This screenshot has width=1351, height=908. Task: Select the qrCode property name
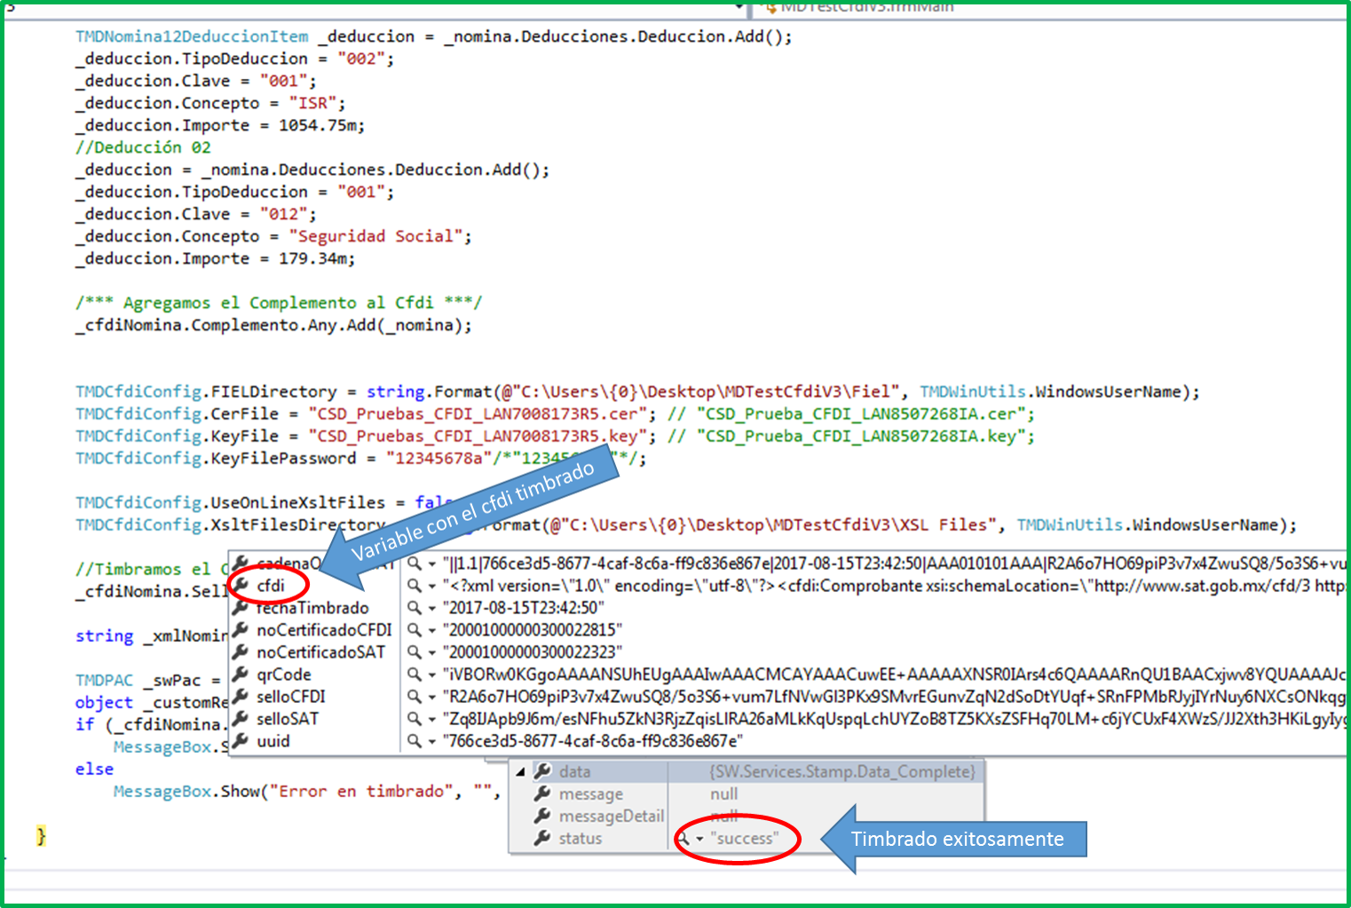pyautogui.click(x=284, y=675)
